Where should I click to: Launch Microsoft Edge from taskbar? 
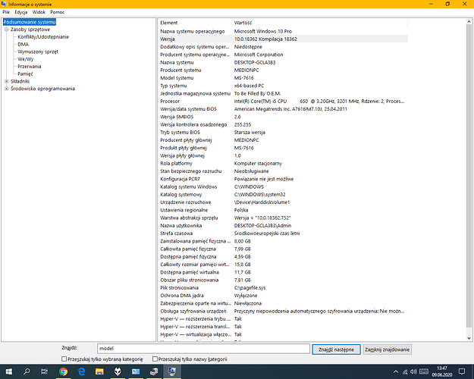pos(81,371)
